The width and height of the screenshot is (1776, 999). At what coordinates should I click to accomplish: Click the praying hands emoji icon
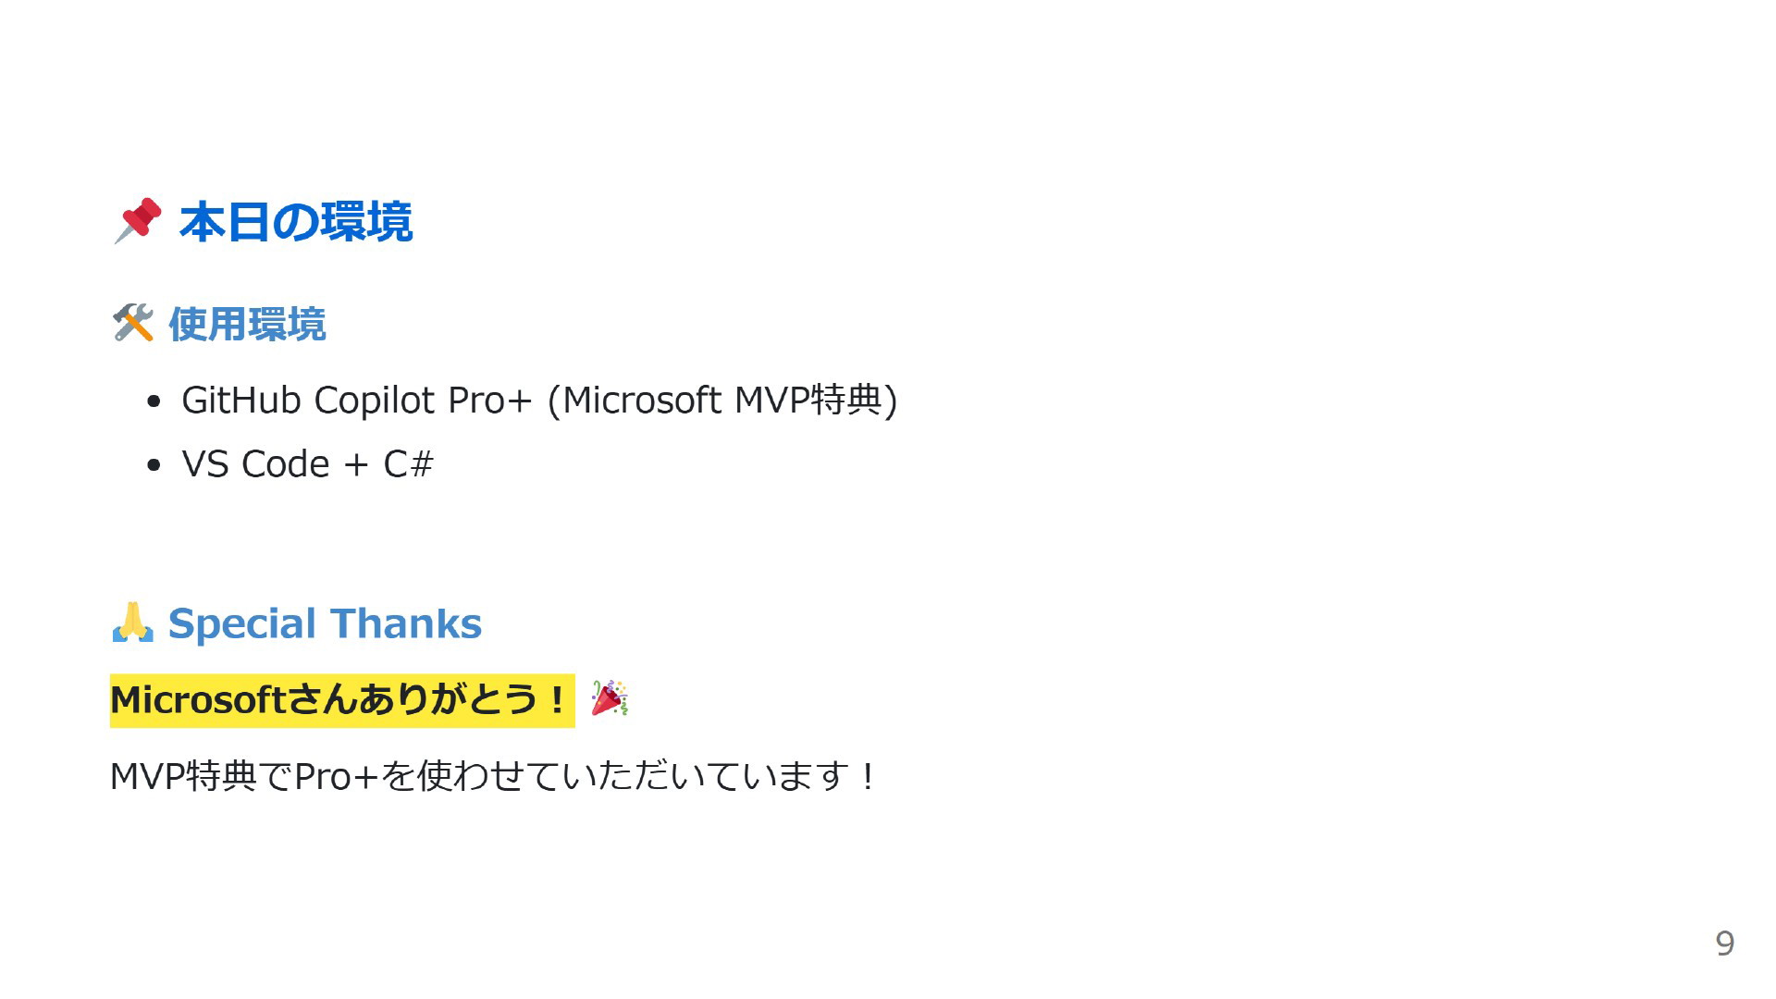(132, 623)
